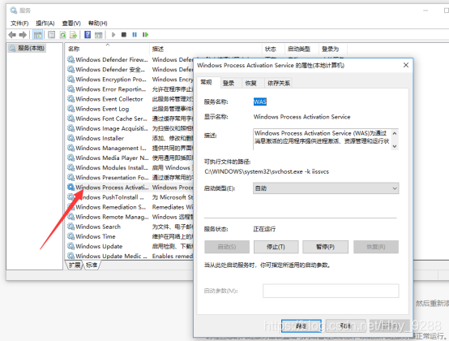The height and width of the screenshot is (341, 449).
Task: Switch to the 依存关系 tab
Action: tap(279, 83)
